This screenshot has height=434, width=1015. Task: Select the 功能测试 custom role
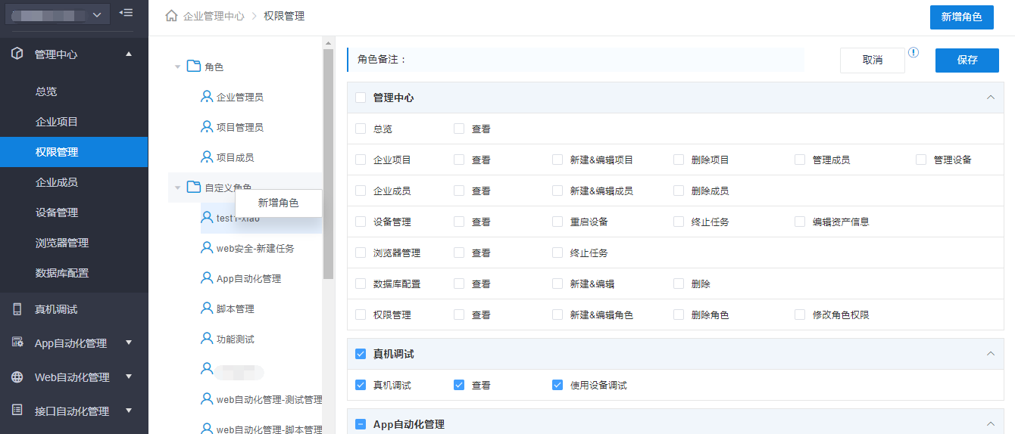pyautogui.click(x=235, y=339)
